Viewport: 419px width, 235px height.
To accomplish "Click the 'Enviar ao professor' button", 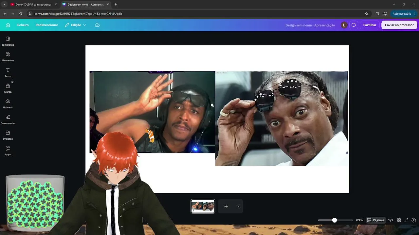I will [399, 25].
